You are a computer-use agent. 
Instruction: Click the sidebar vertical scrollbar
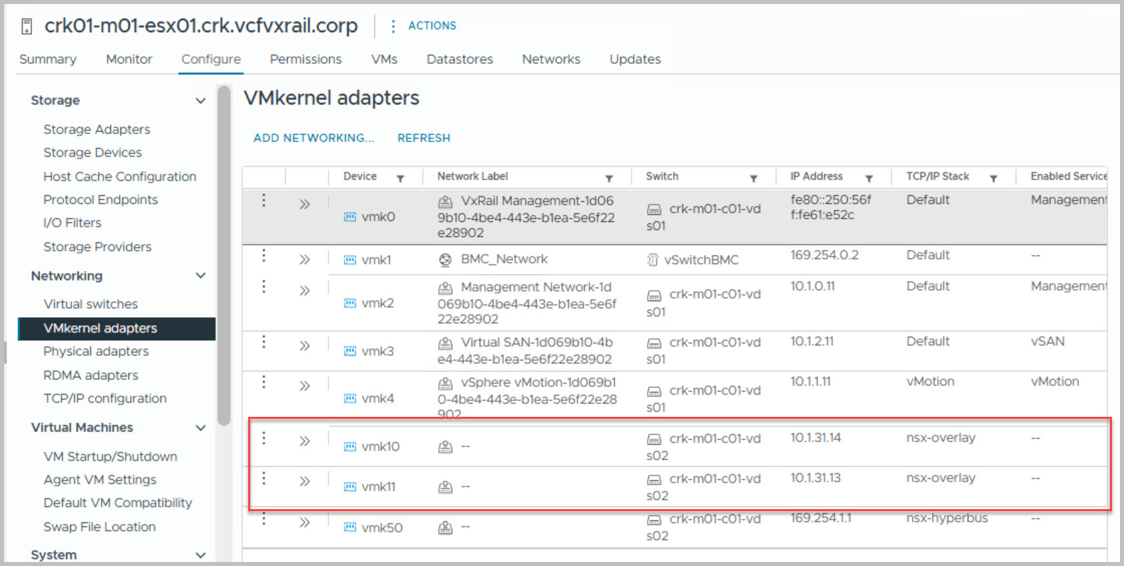pos(223,254)
